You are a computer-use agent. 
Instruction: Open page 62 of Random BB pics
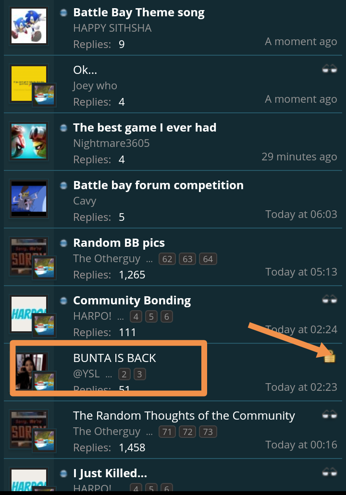click(x=167, y=259)
